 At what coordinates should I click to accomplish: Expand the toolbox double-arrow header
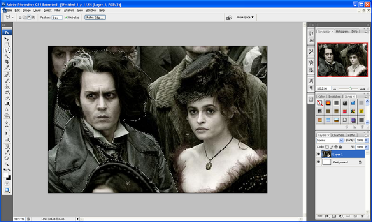[4, 25]
